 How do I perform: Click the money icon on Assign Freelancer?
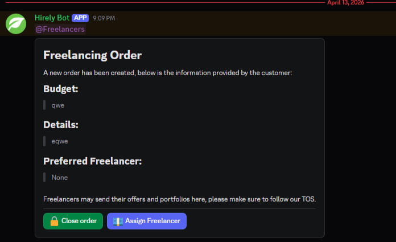coord(118,221)
